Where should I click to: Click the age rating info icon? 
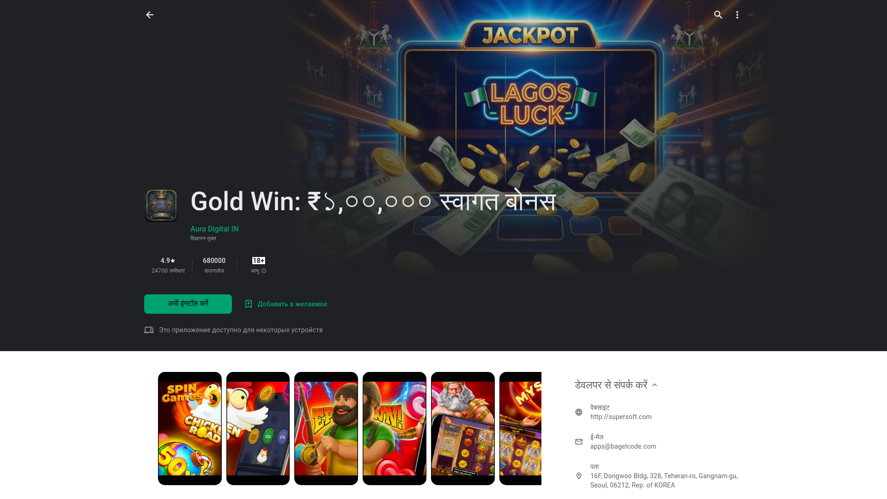tap(264, 271)
